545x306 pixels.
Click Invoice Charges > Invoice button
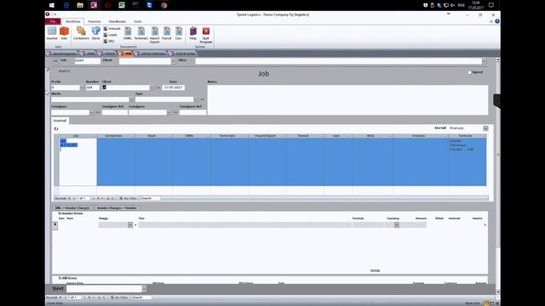pos(117,207)
